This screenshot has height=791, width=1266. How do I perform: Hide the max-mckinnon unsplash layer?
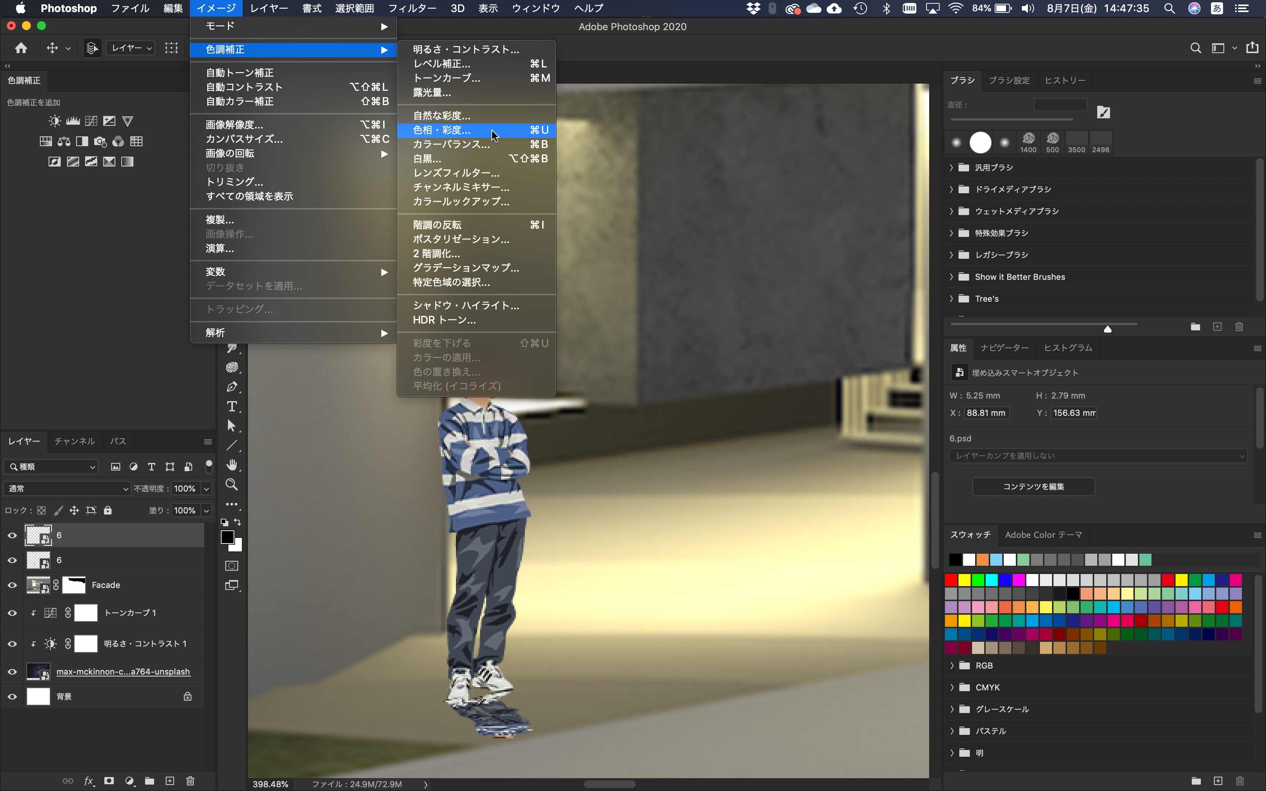click(12, 672)
